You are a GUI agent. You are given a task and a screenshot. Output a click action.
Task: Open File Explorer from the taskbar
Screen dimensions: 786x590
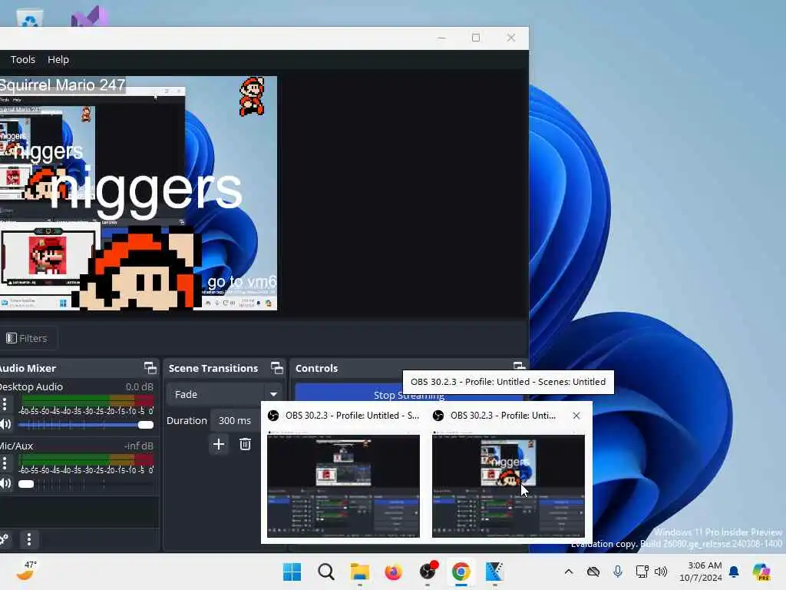[359, 572]
